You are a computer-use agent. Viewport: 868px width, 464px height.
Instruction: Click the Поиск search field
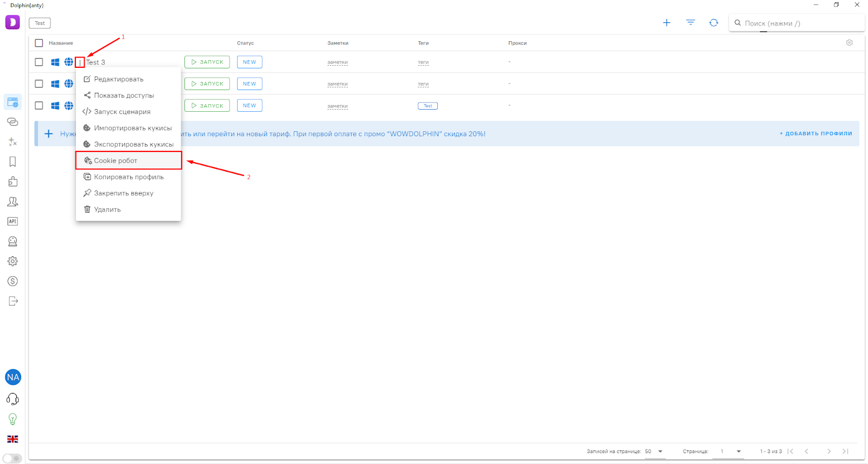(797, 23)
